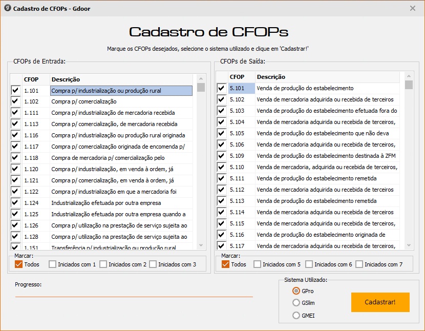Select the highlighted 5.101 CFOP cell
This screenshot has width=425, height=331.
coord(242,88)
